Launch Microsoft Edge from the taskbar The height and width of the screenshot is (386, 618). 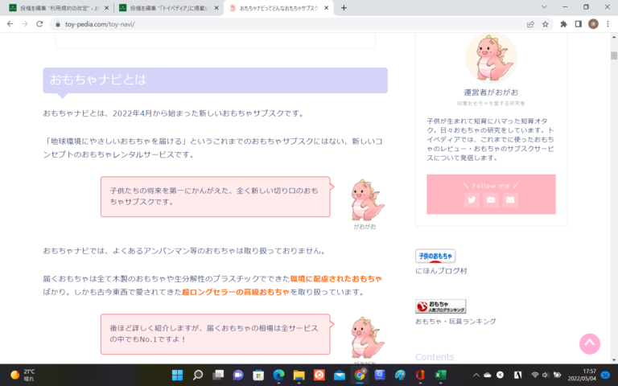click(278, 375)
